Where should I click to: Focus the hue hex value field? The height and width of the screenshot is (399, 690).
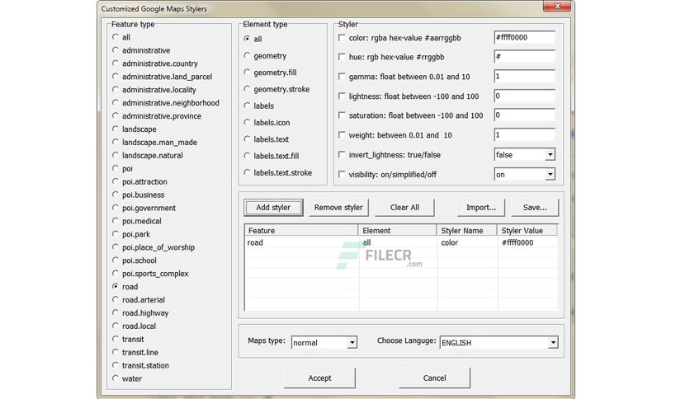coord(524,56)
